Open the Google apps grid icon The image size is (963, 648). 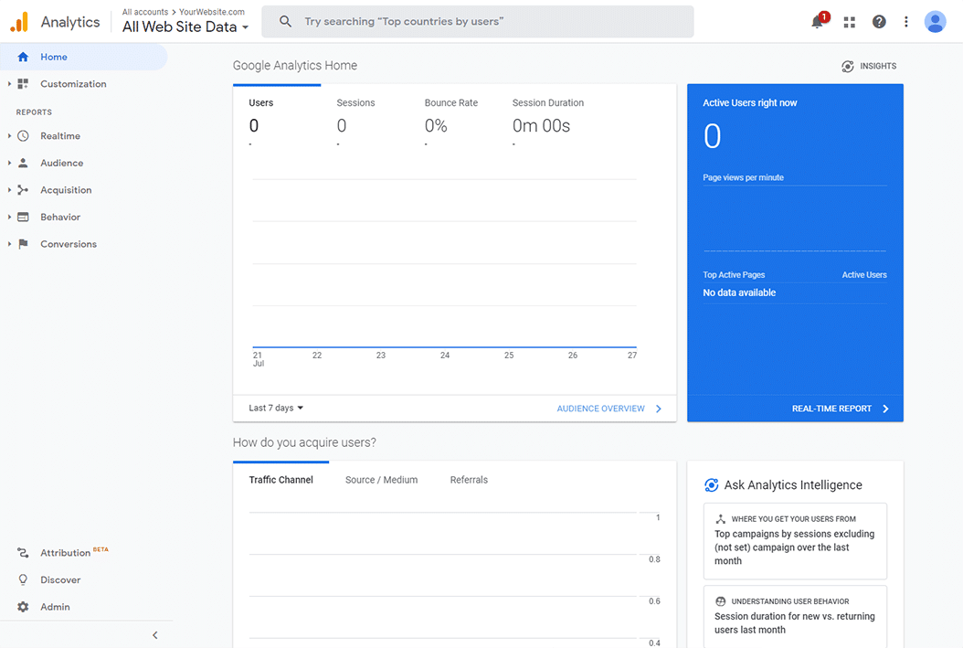pyautogui.click(x=849, y=22)
